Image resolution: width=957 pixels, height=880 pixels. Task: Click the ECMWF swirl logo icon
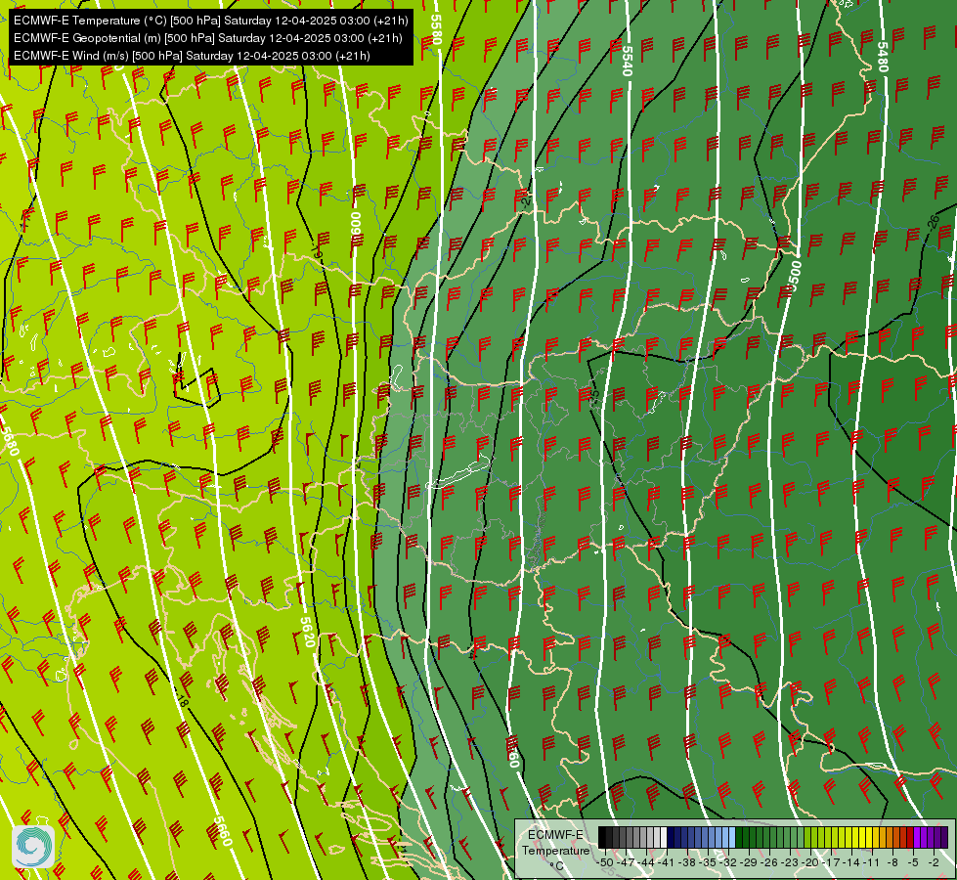point(33,847)
